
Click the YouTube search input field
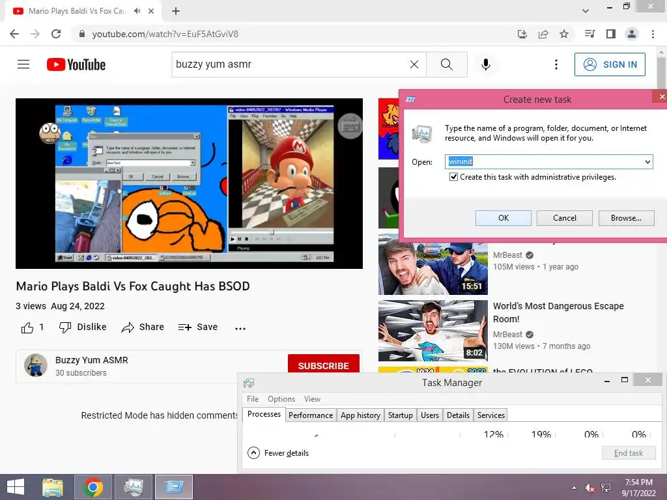point(289,64)
